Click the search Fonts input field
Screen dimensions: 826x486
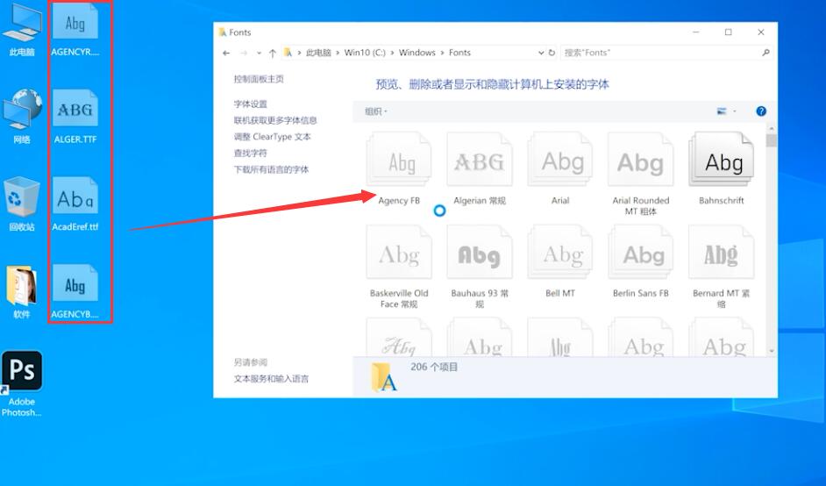(x=661, y=53)
